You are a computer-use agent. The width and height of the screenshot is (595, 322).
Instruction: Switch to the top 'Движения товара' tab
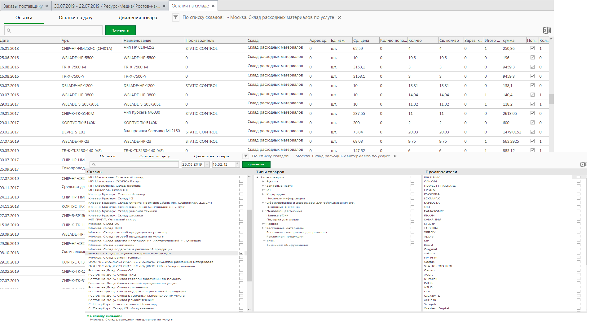[x=138, y=18]
